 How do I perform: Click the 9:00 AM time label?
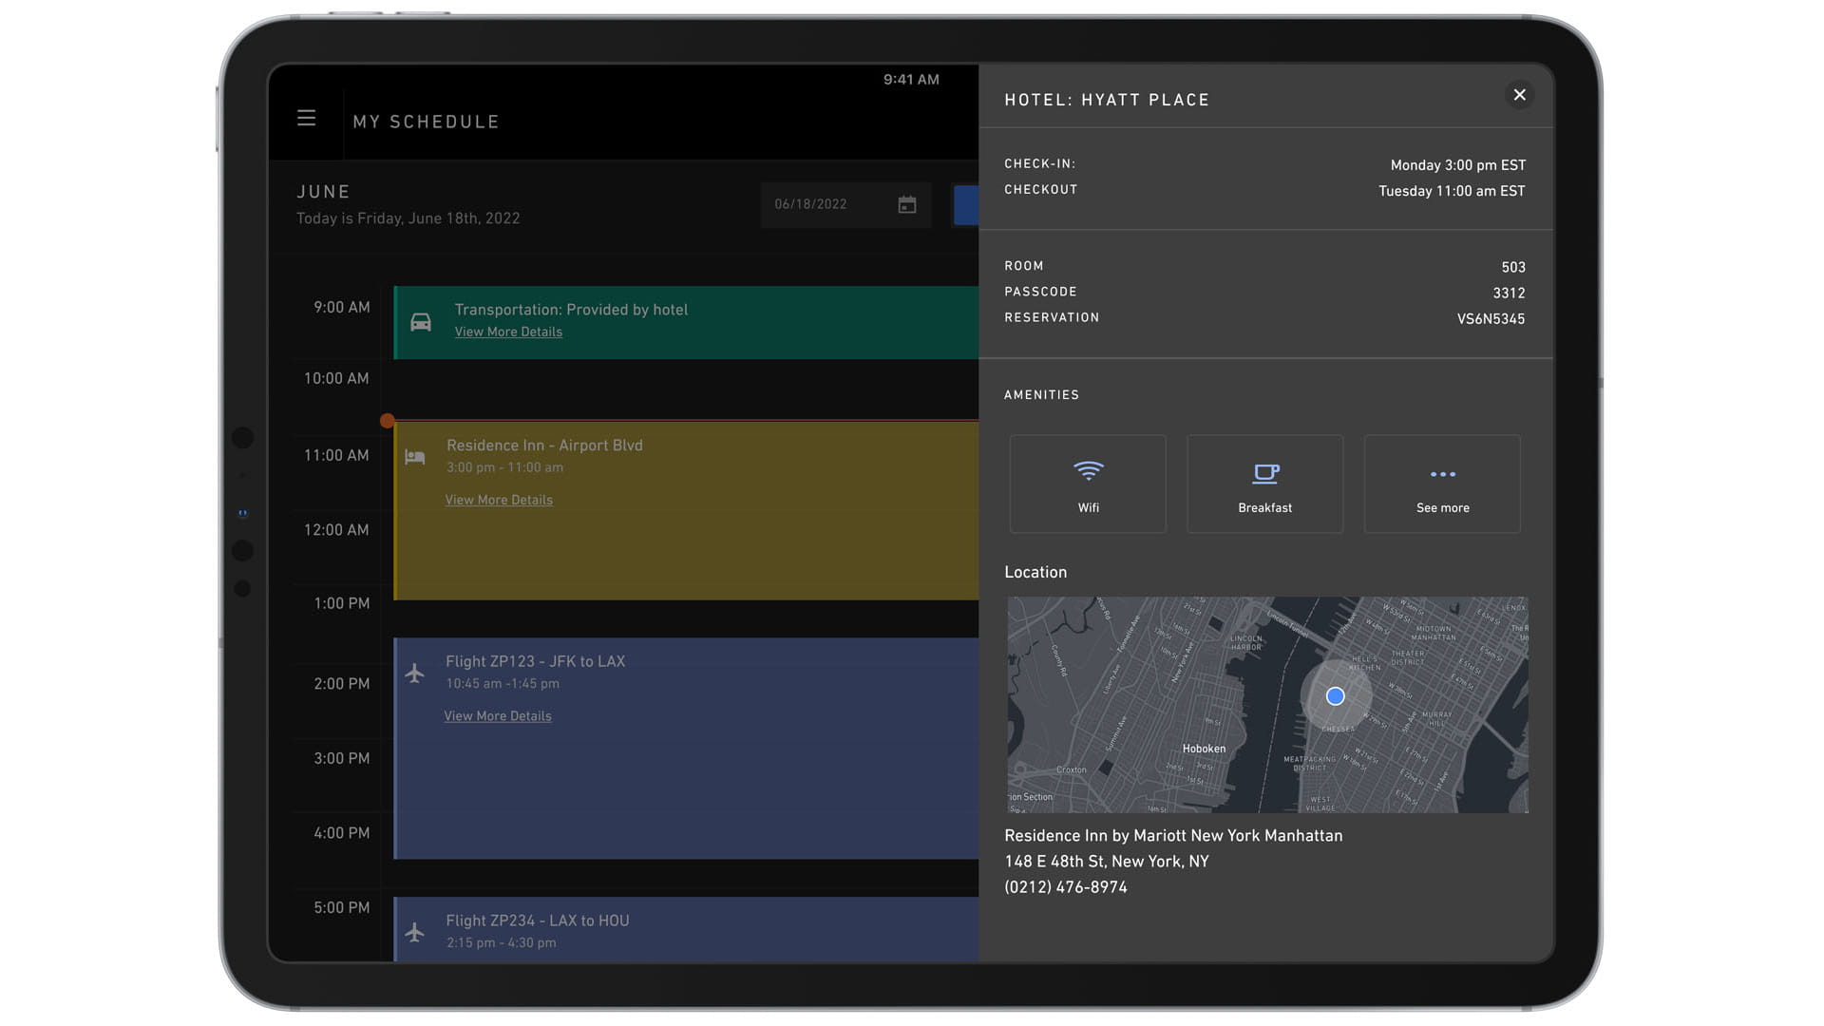coord(342,307)
